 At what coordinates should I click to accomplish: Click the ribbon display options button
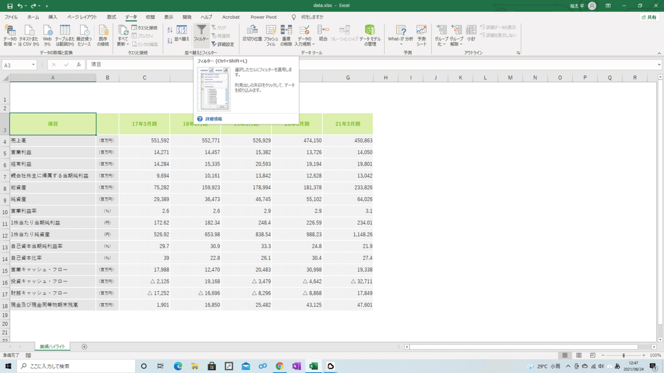point(608,6)
